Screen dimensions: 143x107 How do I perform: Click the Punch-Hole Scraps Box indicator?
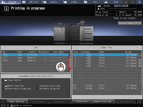[3, 89]
